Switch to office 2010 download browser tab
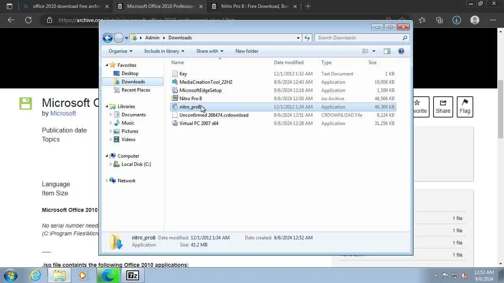This screenshot has width=504, height=283. click(x=66, y=6)
